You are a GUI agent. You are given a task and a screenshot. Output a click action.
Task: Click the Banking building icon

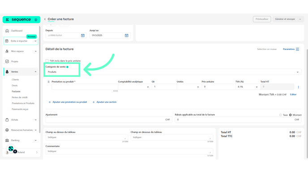point(7,140)
